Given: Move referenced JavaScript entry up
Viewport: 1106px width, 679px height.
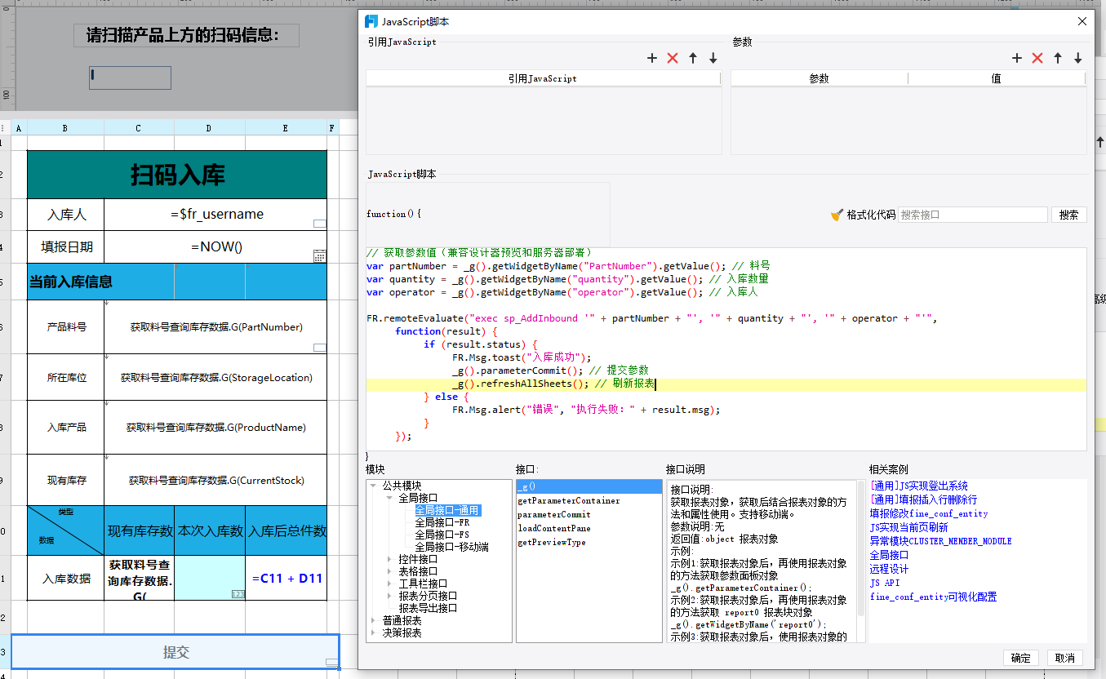Looking at the screenshot, I should tap(693, 58).
